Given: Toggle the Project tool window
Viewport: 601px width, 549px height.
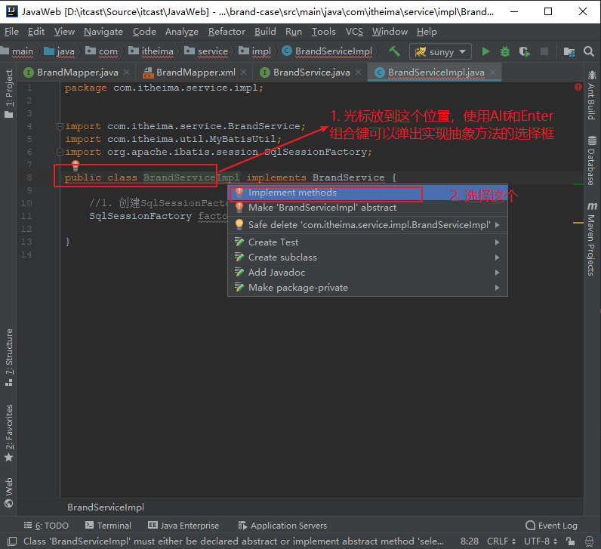Looking at the screenshot, I should click(x=8, y=94).
